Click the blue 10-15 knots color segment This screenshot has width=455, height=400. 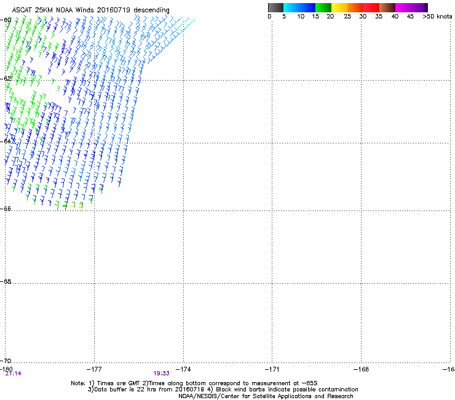pyautogui.click(x=307, y=7)
